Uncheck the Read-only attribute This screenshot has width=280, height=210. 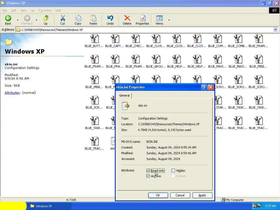click(148, 171)
